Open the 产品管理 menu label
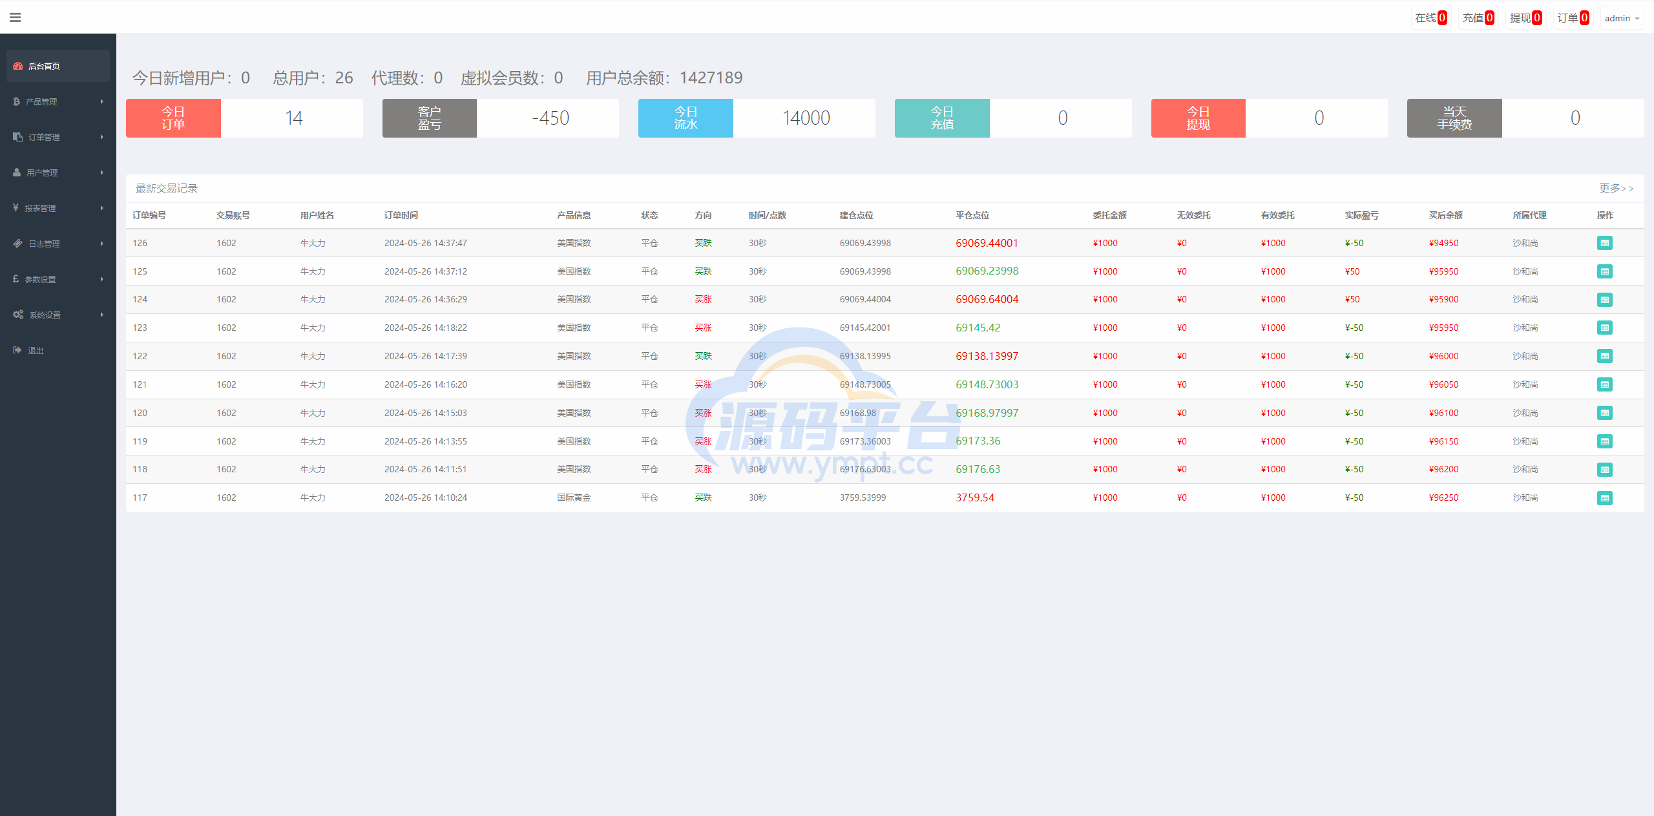The image size is (1654, 816). [41, 101]
